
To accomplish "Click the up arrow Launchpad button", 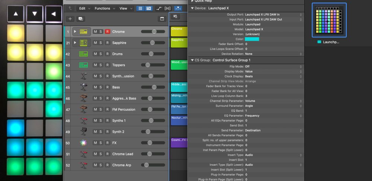I will pyautogui.click(x=16, y=14).
